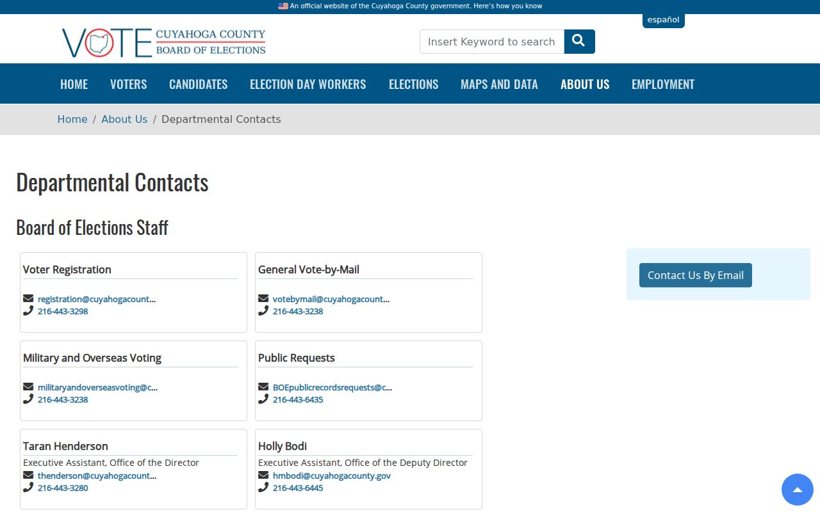This screenshot has width=820, height=512.
Task: Click the phone icon beside 216-443-6445
Action: 263,488
